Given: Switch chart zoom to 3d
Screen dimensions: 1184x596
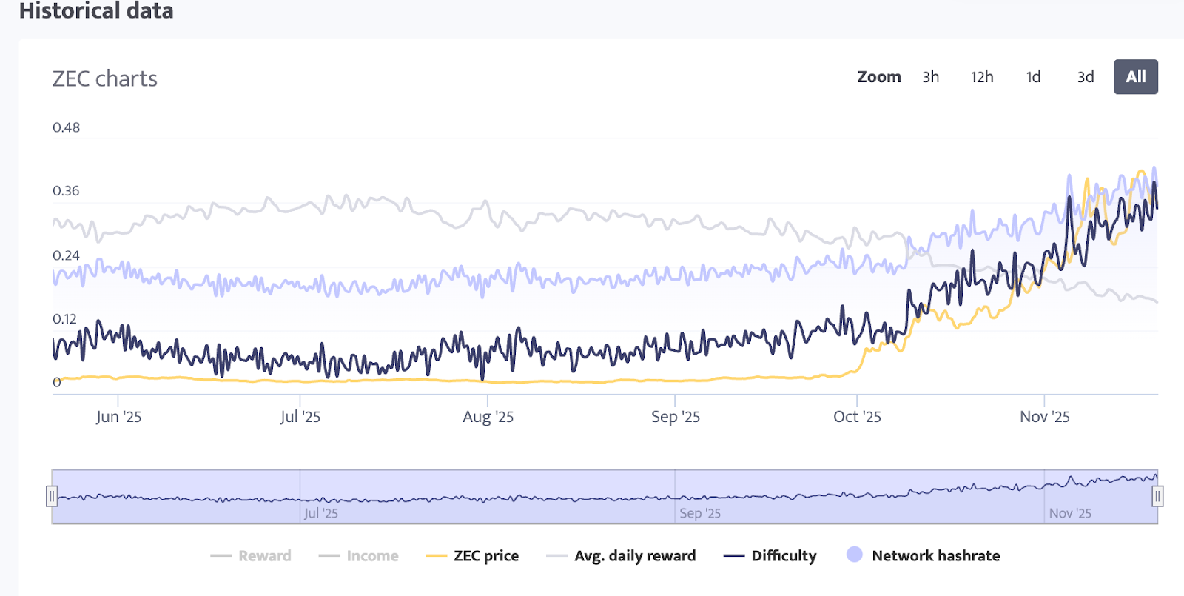Looking at the screenshot, I should [1085, 77].
